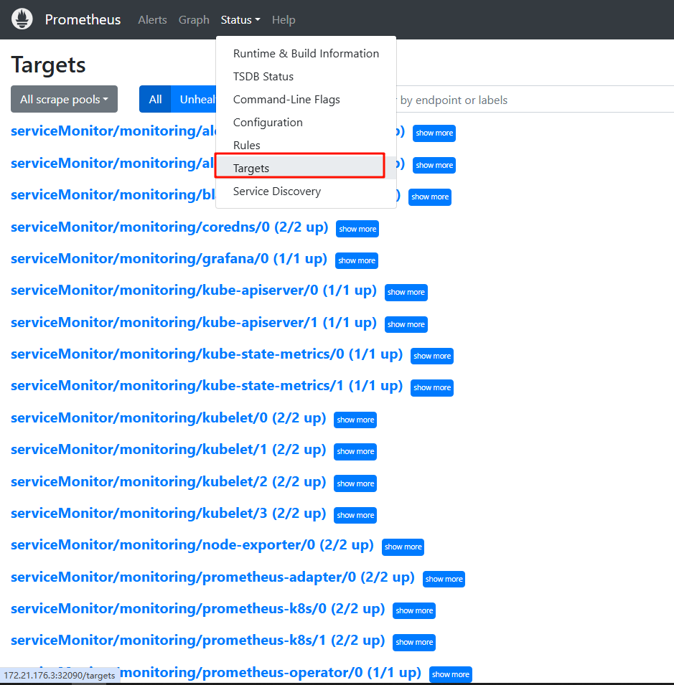Open node-exporter/0 scrape pool link

point(192,544)
